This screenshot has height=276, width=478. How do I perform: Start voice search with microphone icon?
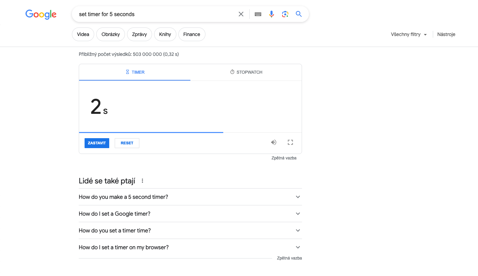tap(272, 14)
